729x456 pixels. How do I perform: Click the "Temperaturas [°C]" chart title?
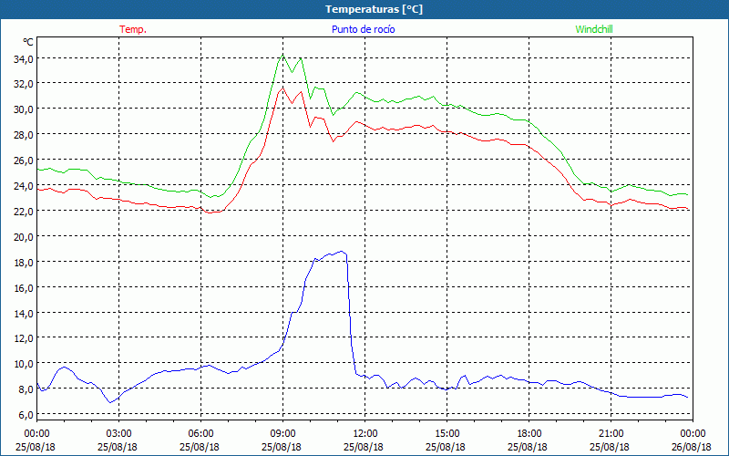[x=374, y=9]
